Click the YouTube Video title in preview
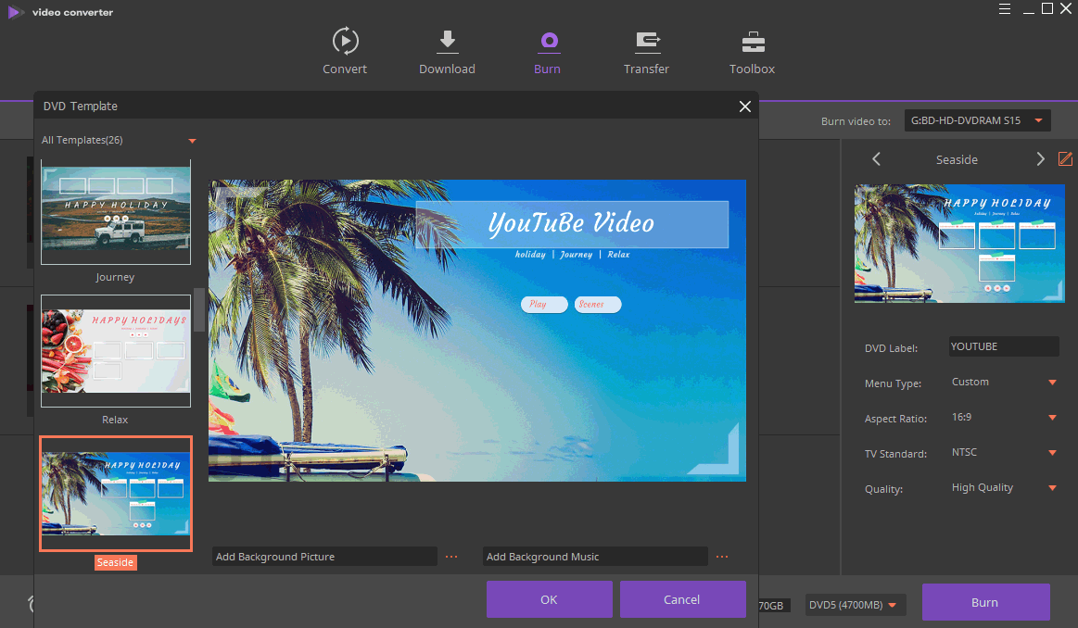 tap(571, 224)
